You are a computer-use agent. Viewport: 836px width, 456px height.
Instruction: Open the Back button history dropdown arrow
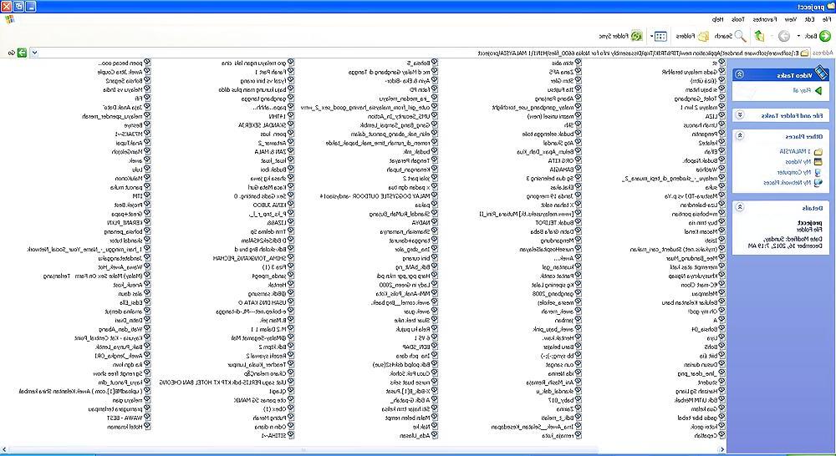798,36
